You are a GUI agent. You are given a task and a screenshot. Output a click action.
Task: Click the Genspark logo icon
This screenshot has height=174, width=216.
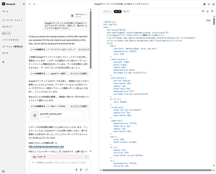coord(4,4)
